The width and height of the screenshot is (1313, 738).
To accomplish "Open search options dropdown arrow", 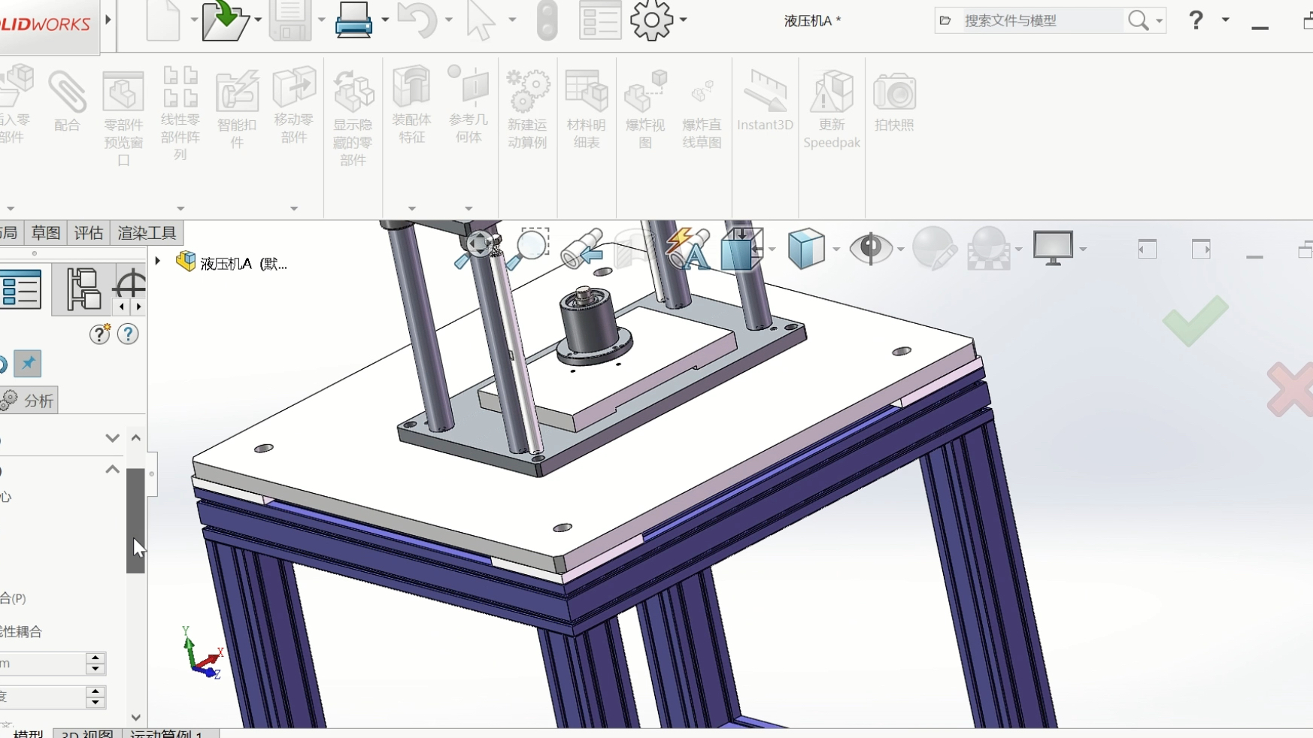I will (x=1159, y=21).
